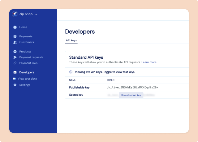Open Payment requests menu item

pyautogui.click(x=31, y=57)
